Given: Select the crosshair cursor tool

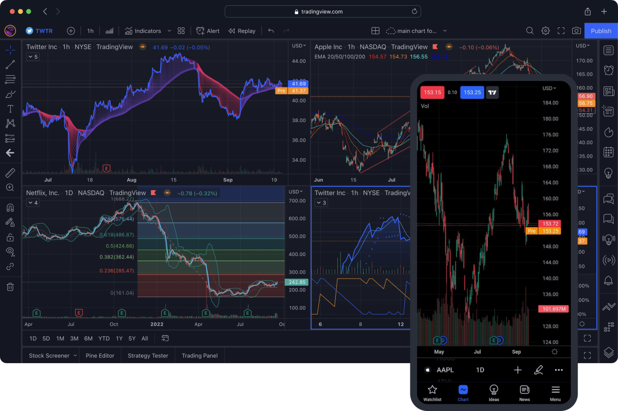Looking at the screenshot, I should (x=10, y=50).
